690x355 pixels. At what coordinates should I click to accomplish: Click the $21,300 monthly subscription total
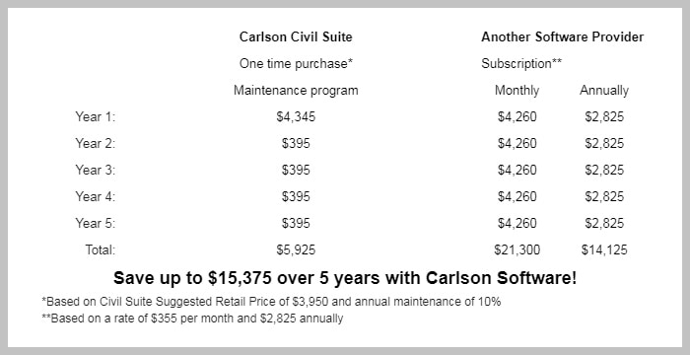(517, 250)
